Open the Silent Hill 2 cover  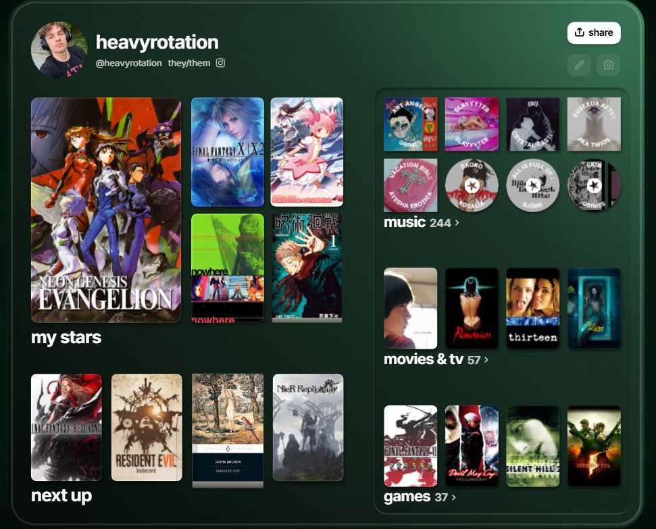(532, 446)
